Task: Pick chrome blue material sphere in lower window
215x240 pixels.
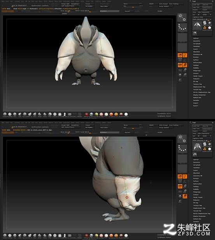Action: click(x=91, y=236)
